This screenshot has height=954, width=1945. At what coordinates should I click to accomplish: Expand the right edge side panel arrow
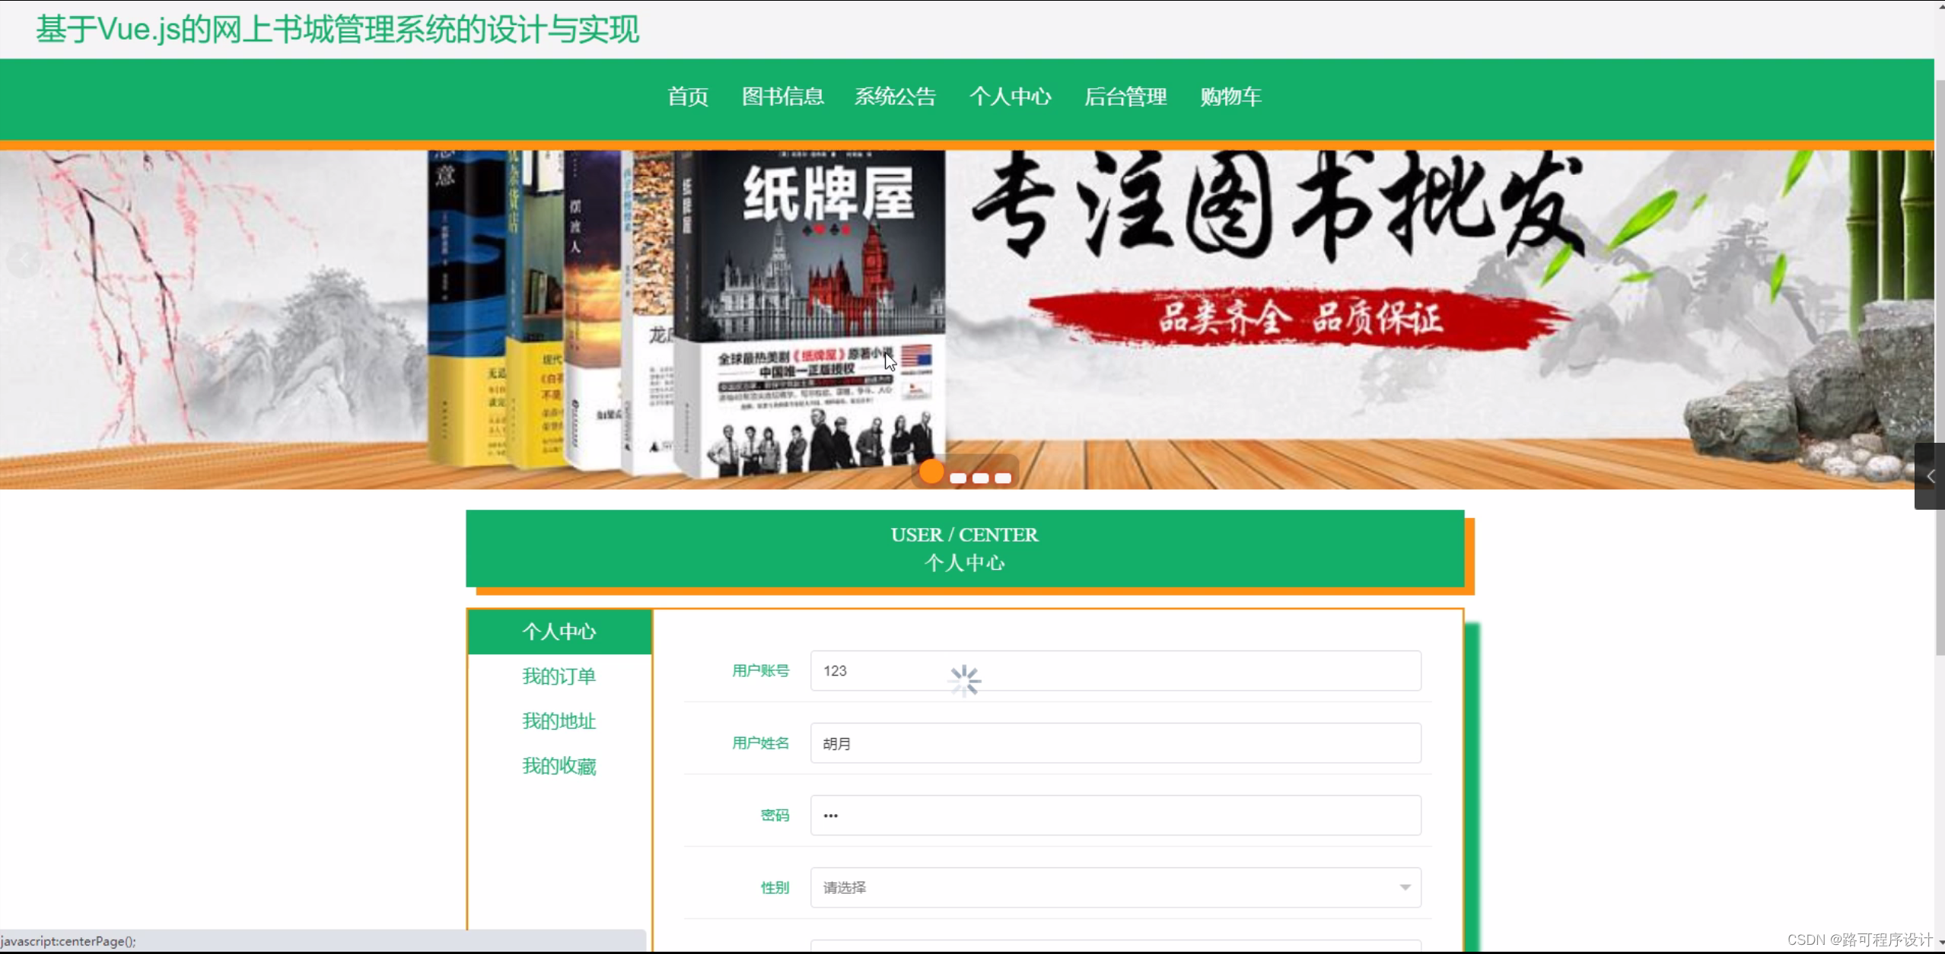[1930, 476]
